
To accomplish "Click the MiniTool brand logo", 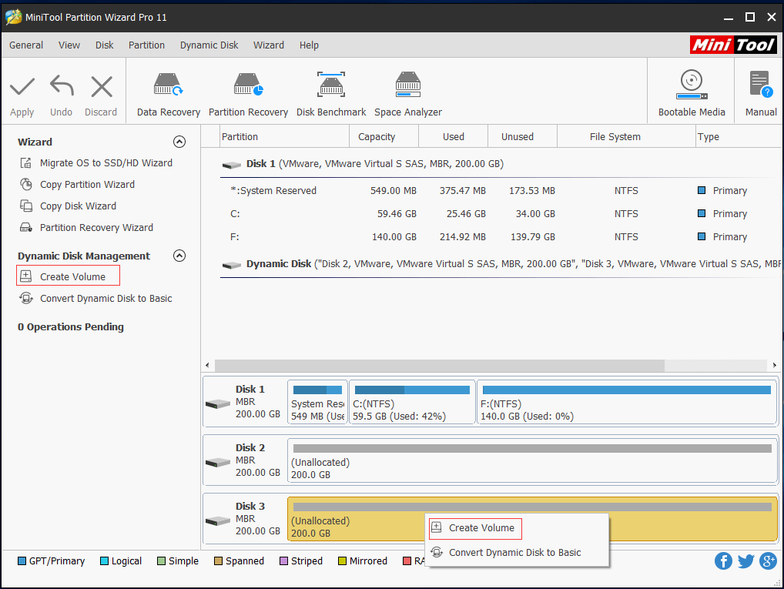I will [x=733, y=45].
